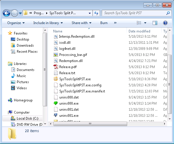The height and width of the screenshot is (144, 174).
Task: Open the recent pages dropdown arrow
Action: [20, 13]
